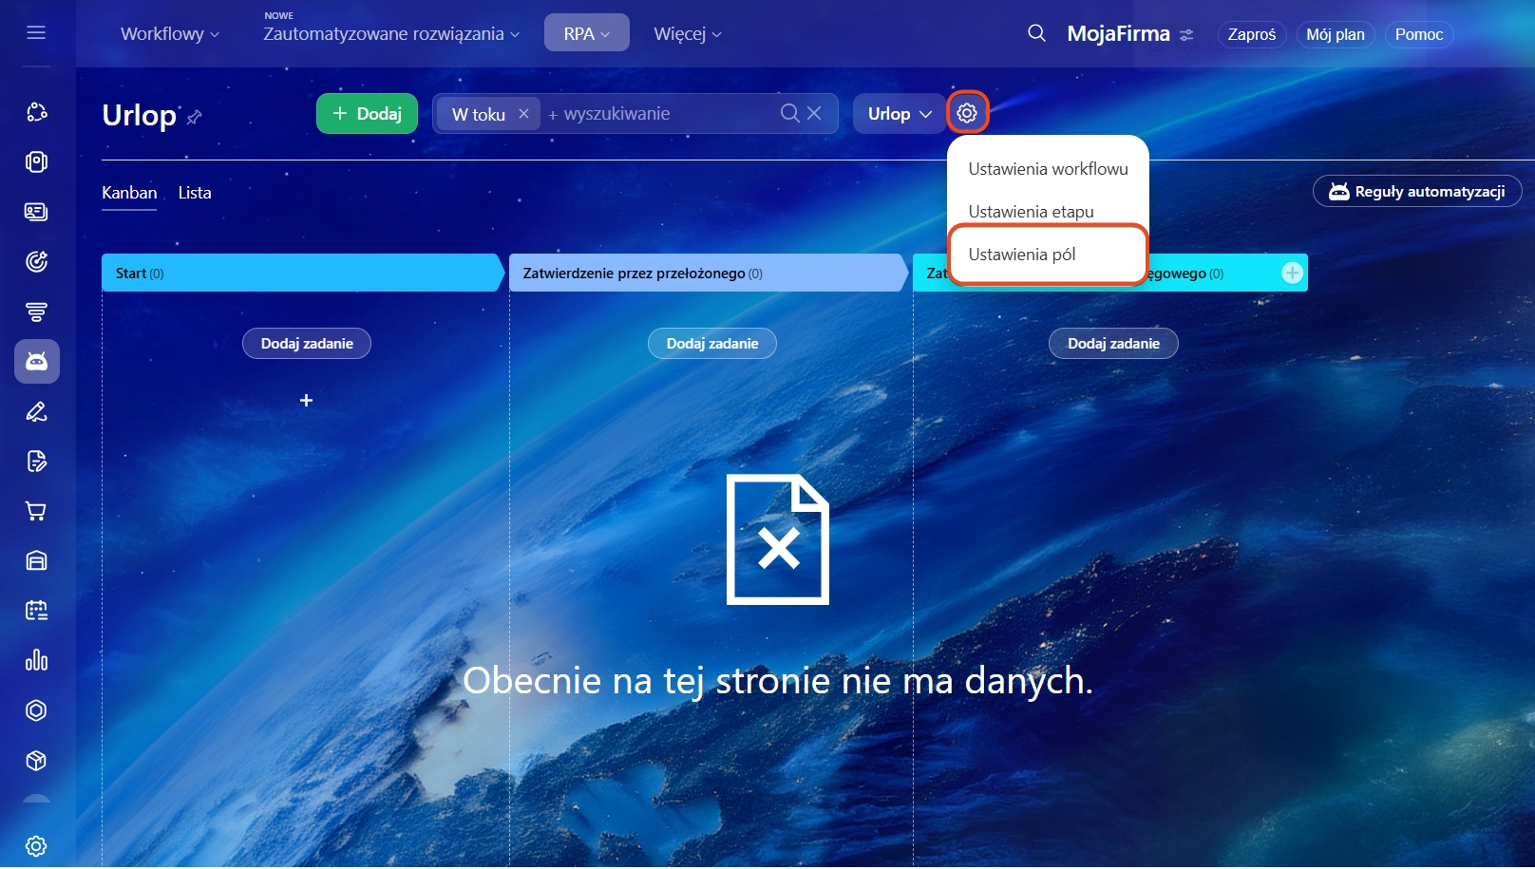Open the three connected nodes sidebar icon
Viewport: 1535px width, 869px height.
click(x=36, y=112)
